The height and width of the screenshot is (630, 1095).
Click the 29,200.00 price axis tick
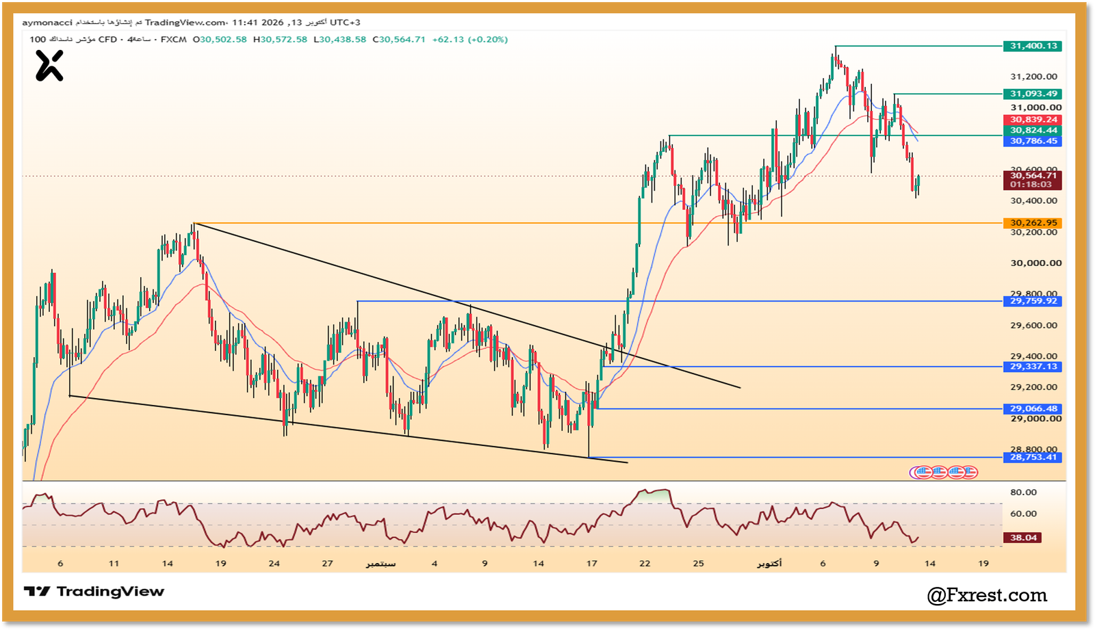[x=1034, y=387]
